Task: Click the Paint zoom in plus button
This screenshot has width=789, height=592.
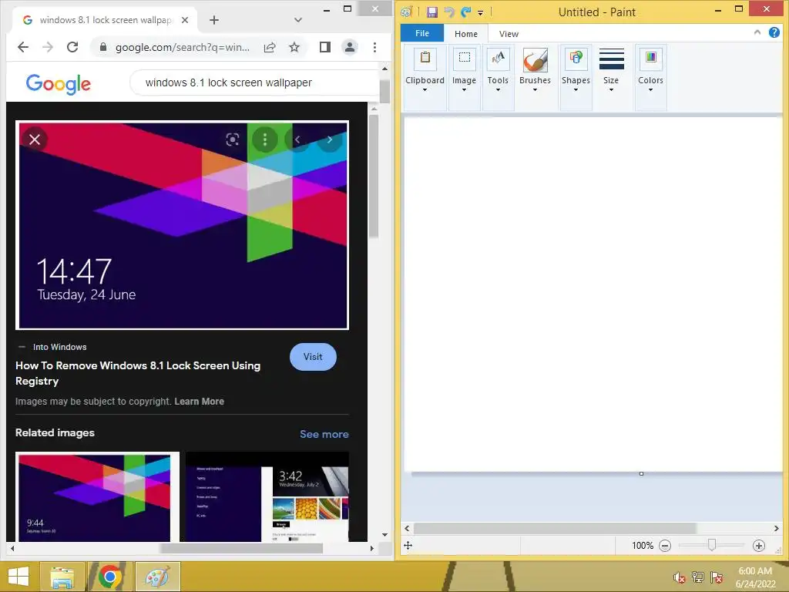Action: tap(759, 546)
